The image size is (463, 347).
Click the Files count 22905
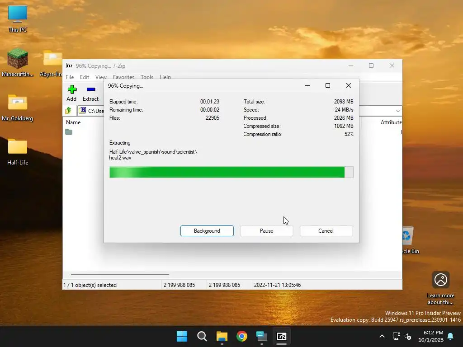click(213, 118)
